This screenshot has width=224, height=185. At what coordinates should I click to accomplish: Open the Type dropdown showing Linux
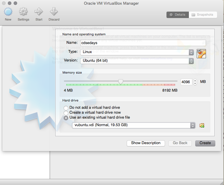[137, 52]
